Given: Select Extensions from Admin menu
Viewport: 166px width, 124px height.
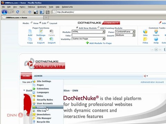Looking at the screenshot, I should click(48, 89).
